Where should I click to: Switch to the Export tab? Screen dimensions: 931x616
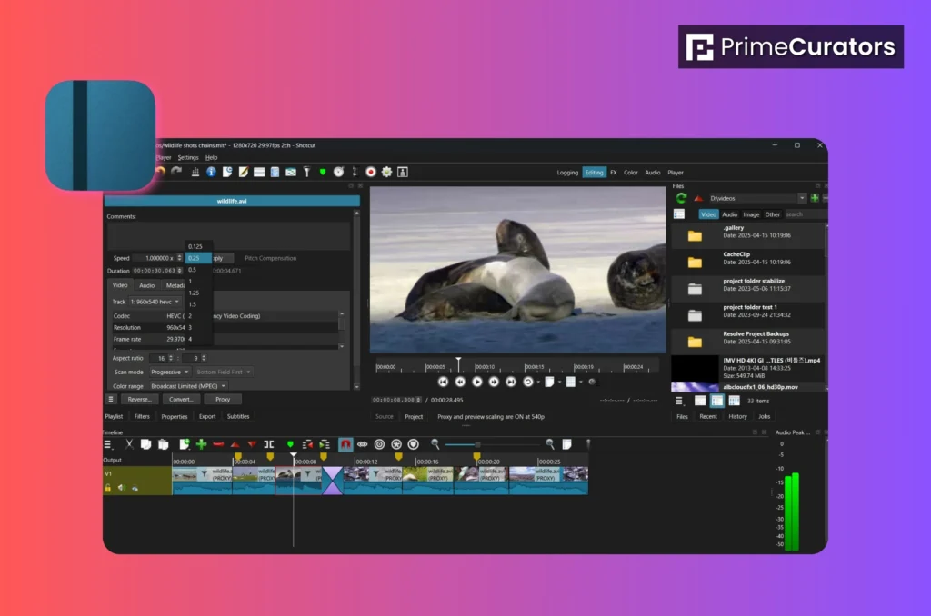[207, 416]
